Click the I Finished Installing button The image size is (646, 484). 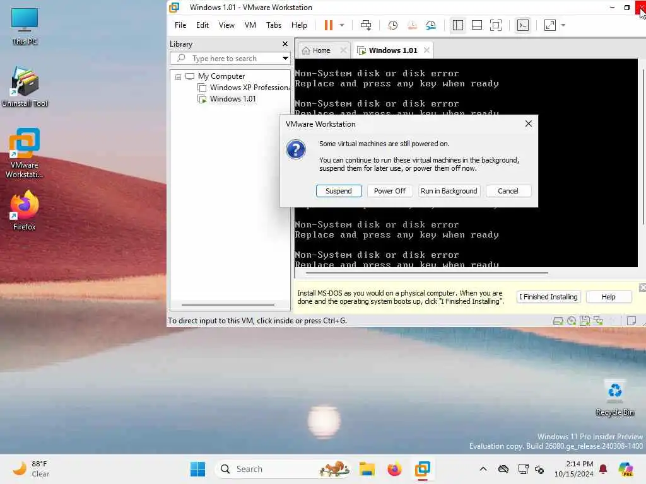(x=548, y=297)
